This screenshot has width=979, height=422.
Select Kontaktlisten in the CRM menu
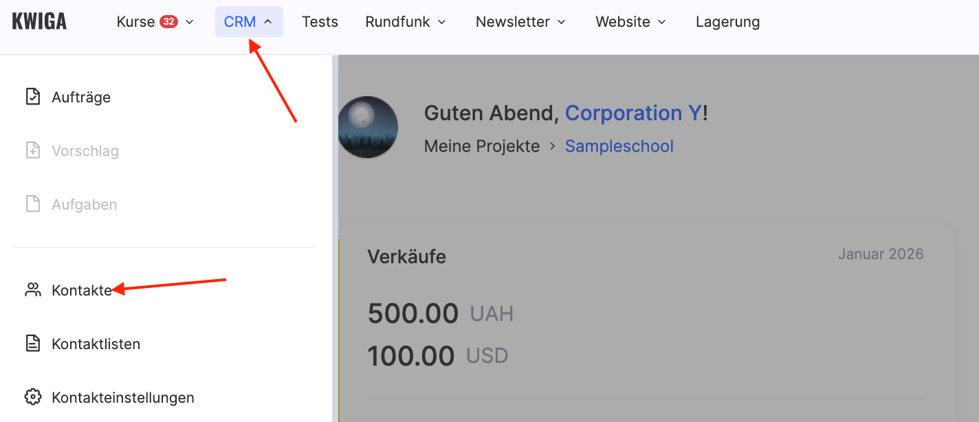pos(96,344)
